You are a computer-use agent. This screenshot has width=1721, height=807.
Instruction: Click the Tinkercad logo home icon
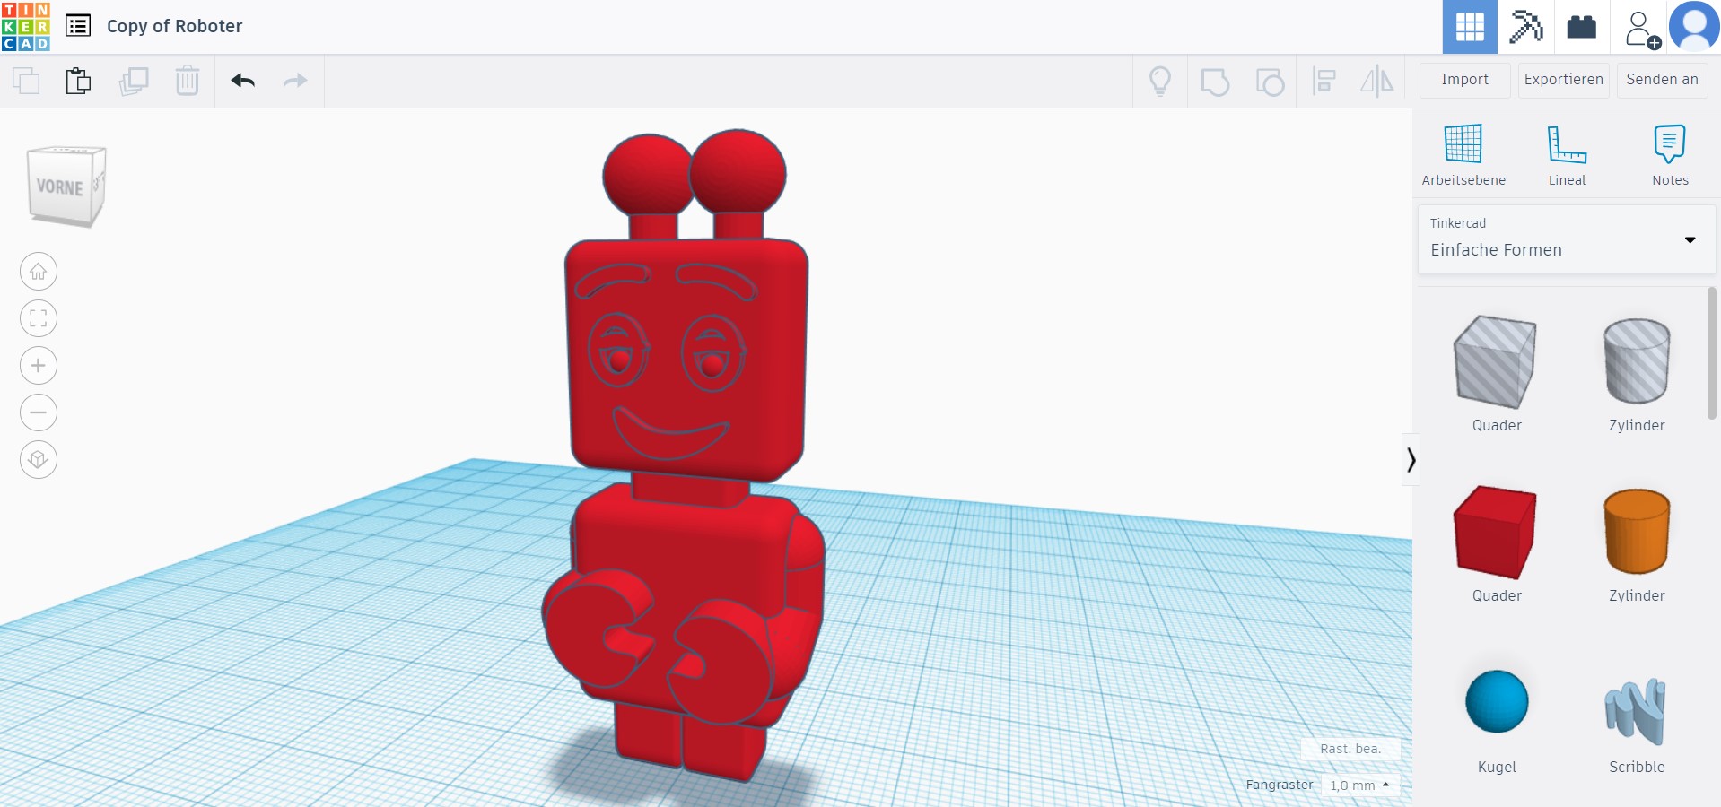point(26,27)
